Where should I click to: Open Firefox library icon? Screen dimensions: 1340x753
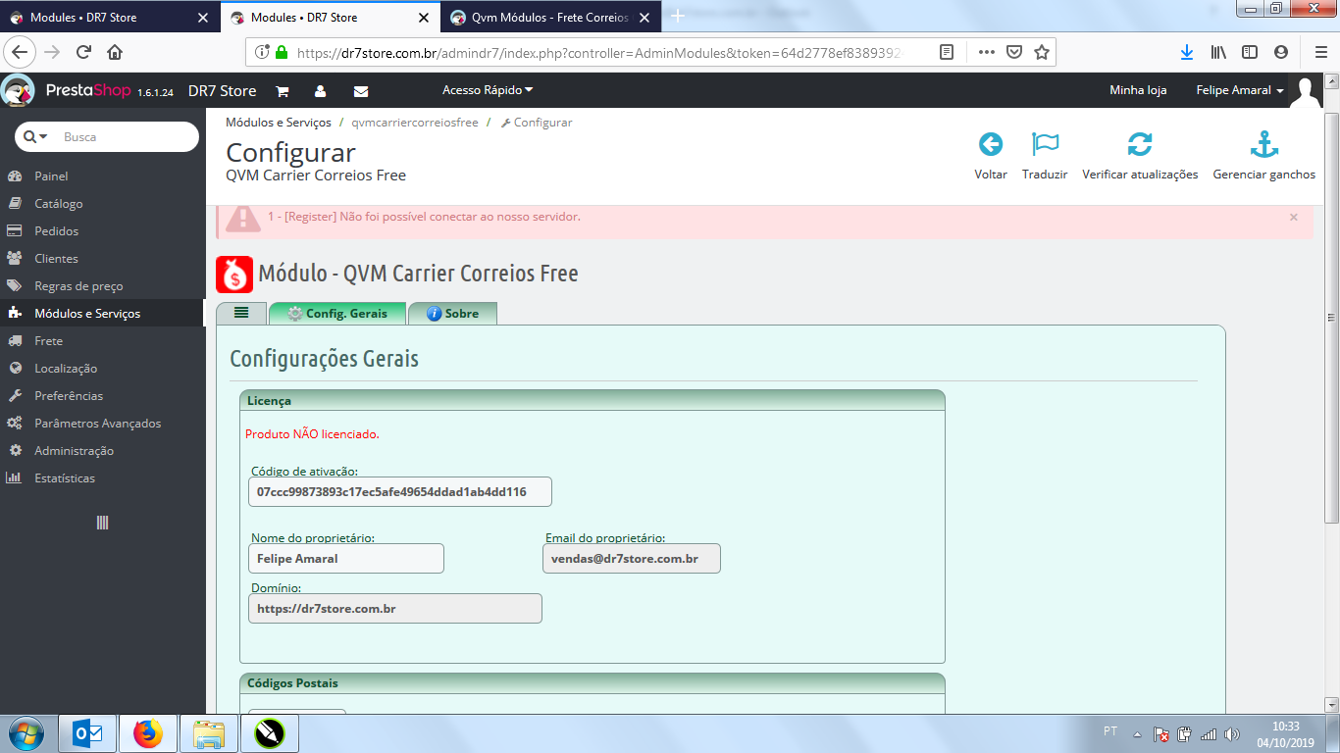[1218, 52]
